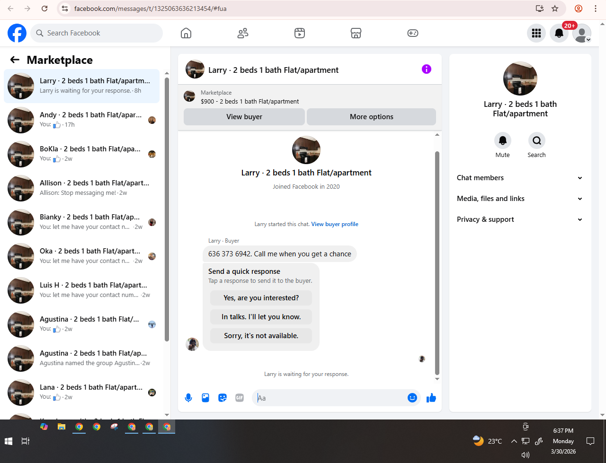This screenshot has width=606, height=463.
Task: Send a thumbs up like
Action: (431, 398)
